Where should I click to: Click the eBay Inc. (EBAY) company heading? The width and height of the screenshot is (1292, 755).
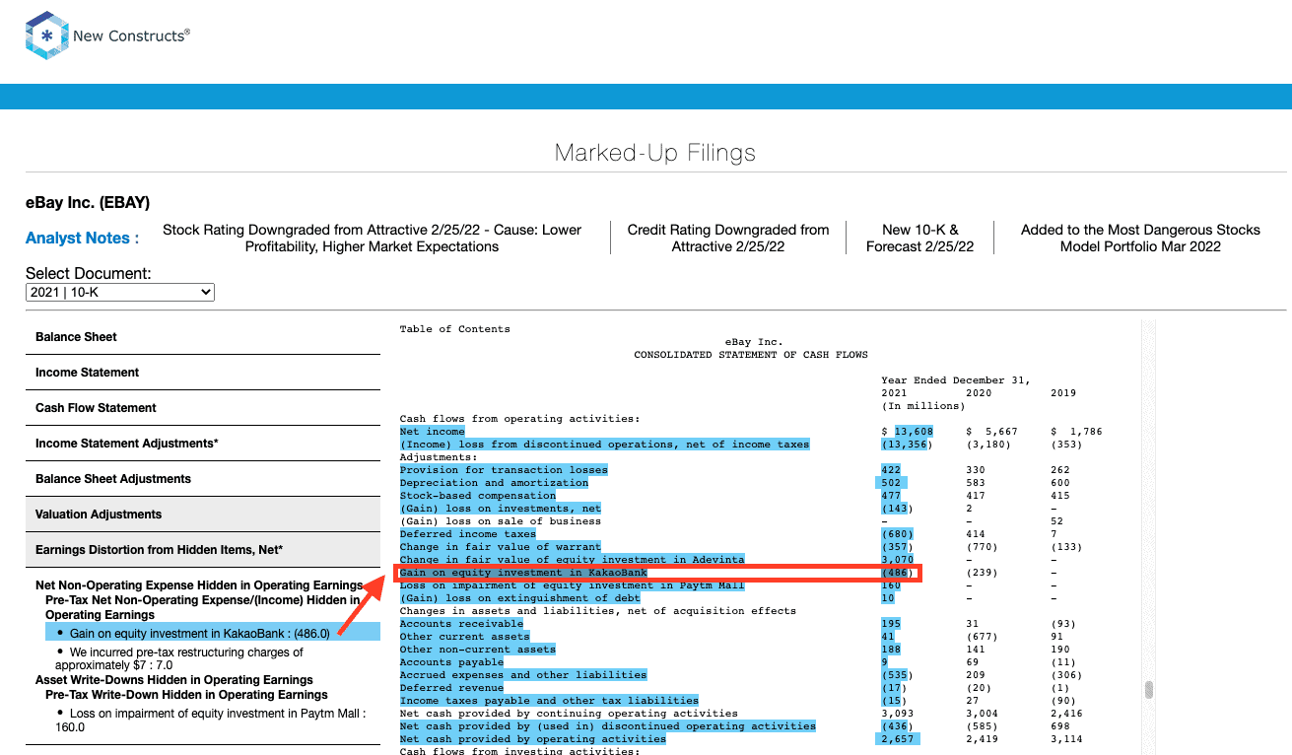point(88,203)
